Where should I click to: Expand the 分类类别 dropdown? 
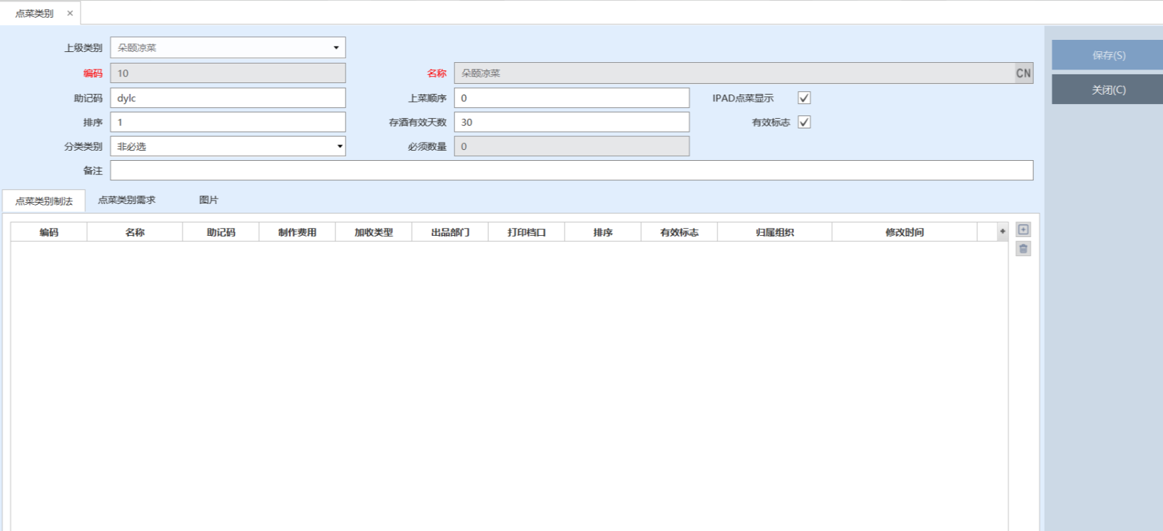pyautogui.click(x=339, y=147)
